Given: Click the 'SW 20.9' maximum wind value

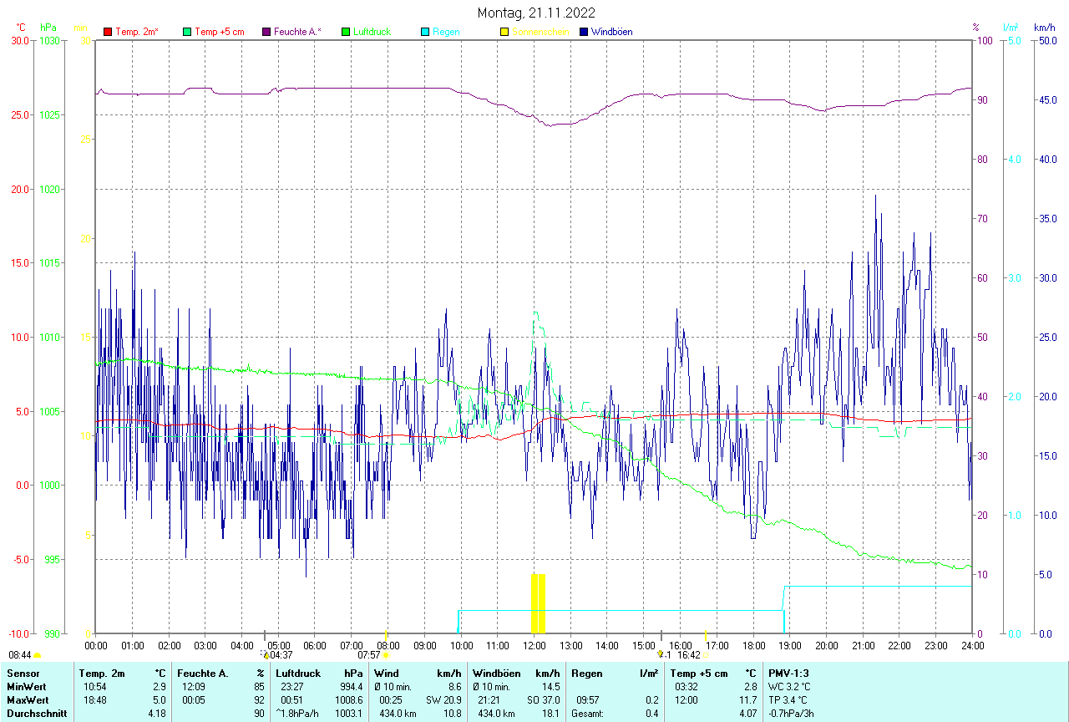Looking at the screenshot, I should coord(443,700).
